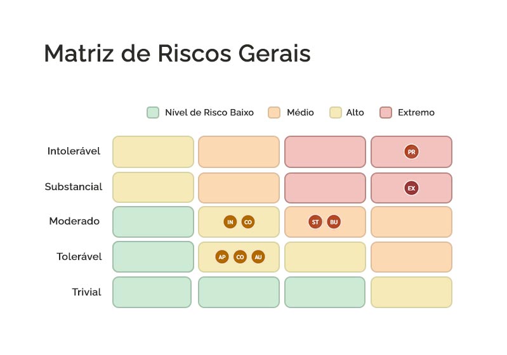Image resolution: width=507 pixels, height=355 pixels.
Task: Click the yellow cell in the Trivial row
Action: (411, 292)
